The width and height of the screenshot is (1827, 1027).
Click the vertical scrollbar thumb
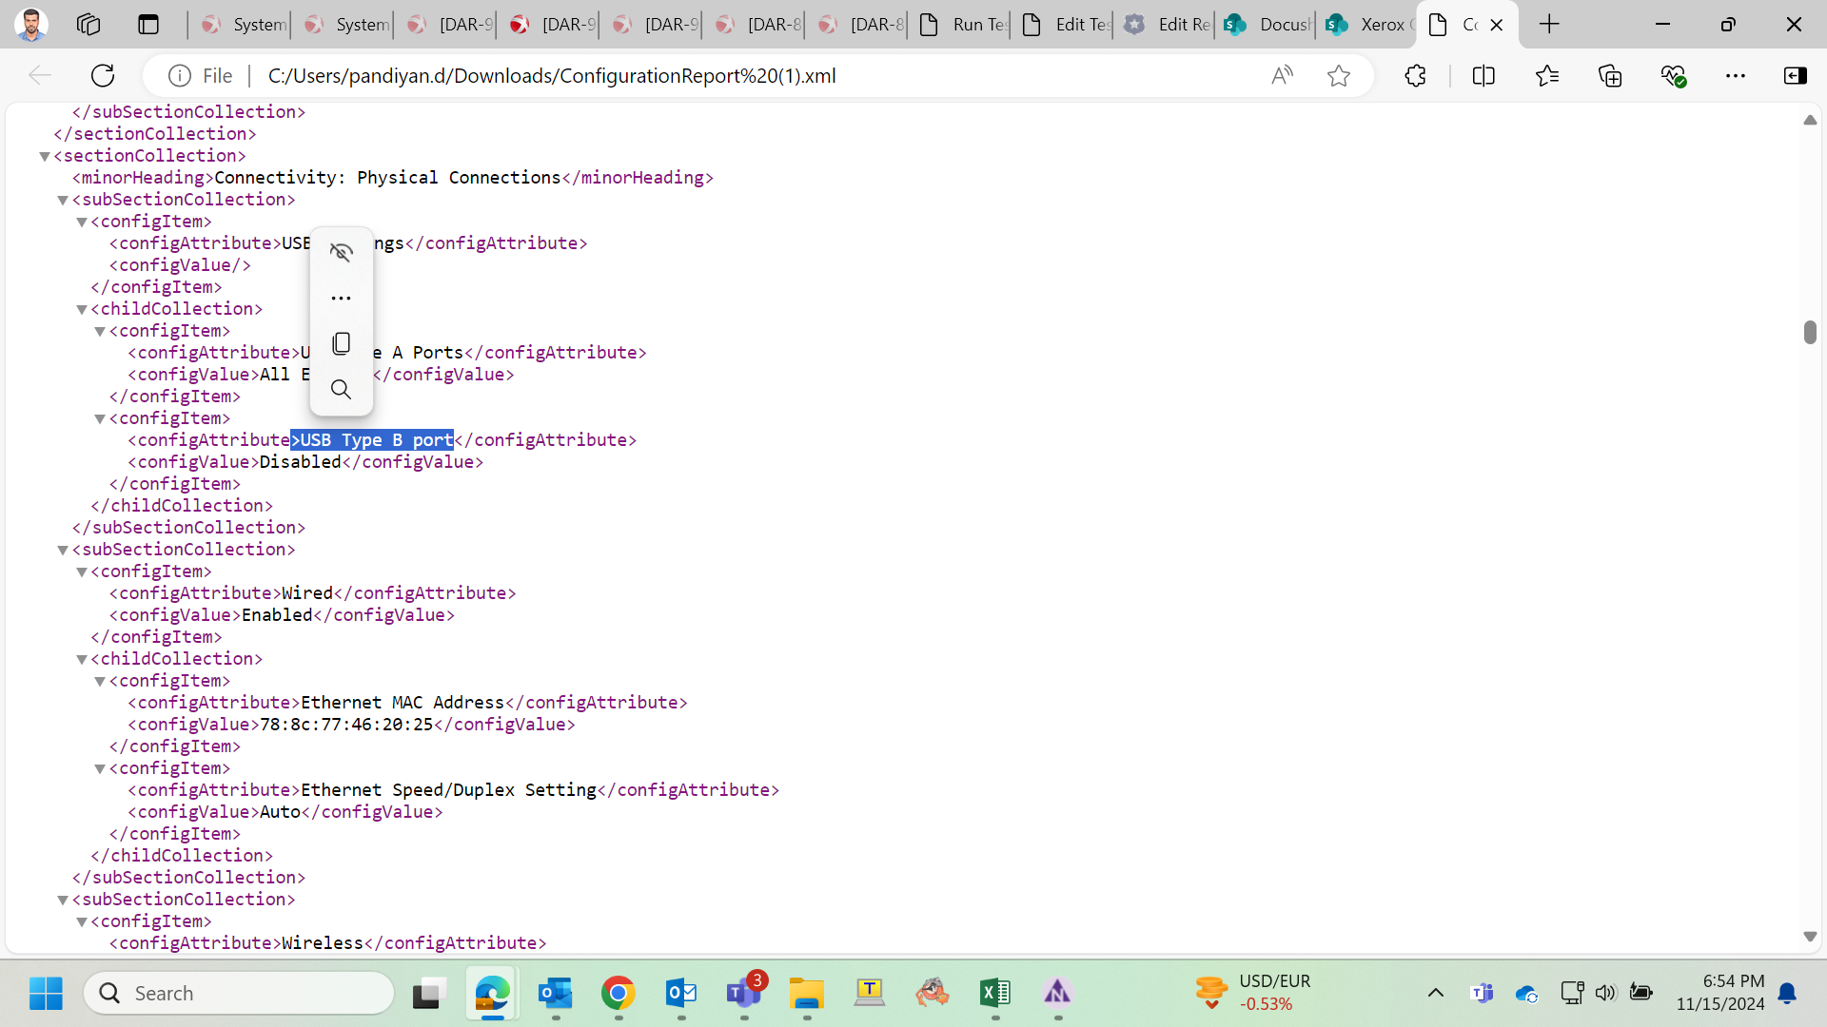(x=1809, y=332)
